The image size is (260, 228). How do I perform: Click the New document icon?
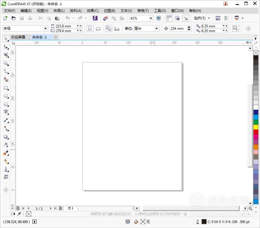pos(6,18)
